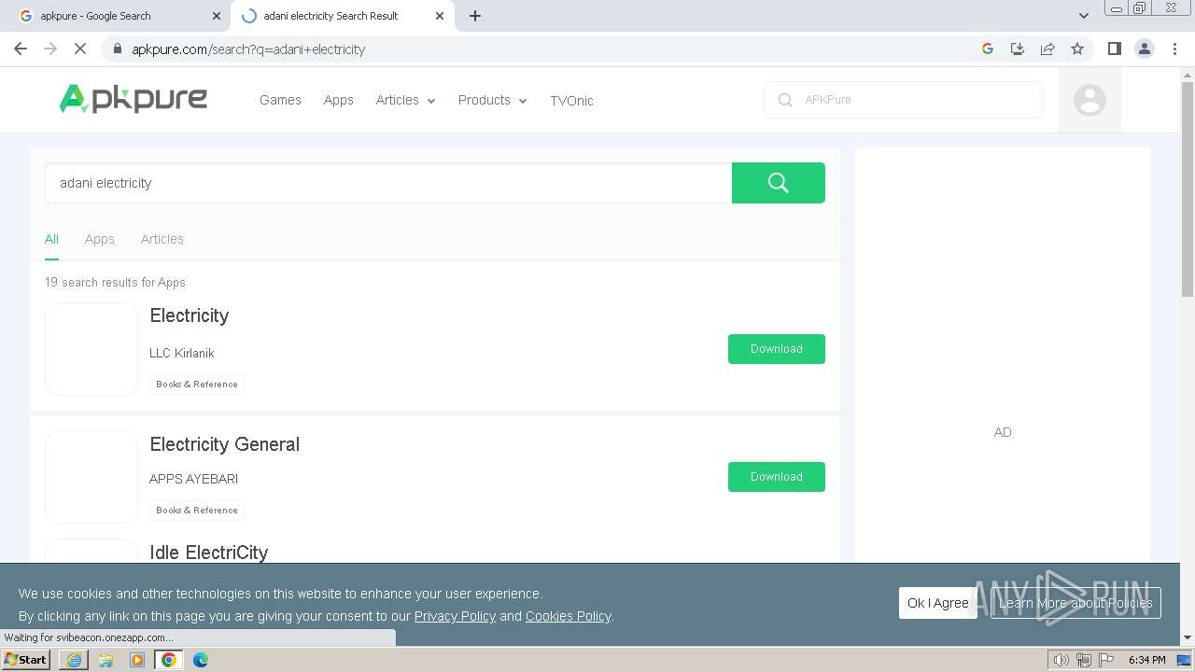The image size is (1195, 672).
Task: Open File Explorer from taskbar
Action: point(105,660)
